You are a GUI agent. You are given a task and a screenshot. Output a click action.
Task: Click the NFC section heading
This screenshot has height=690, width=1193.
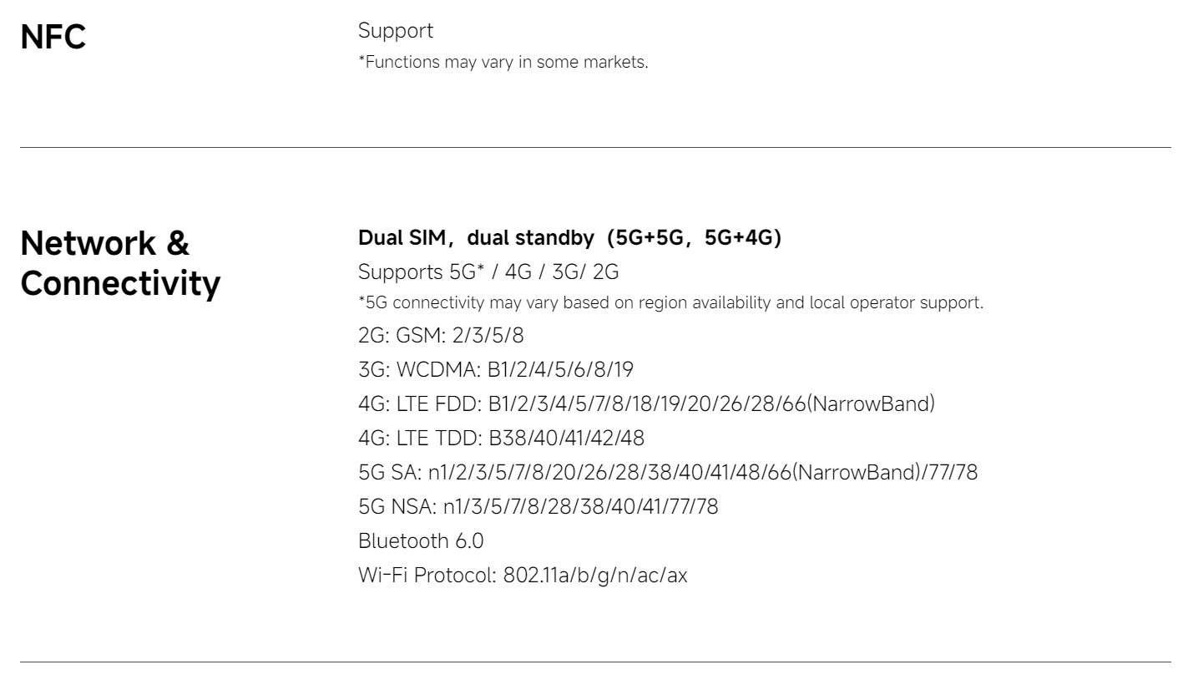point(53,38)
